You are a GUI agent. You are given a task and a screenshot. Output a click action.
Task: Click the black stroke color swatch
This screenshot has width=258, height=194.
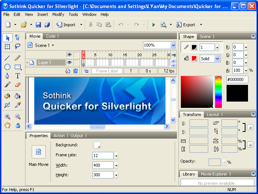(194, 48)
